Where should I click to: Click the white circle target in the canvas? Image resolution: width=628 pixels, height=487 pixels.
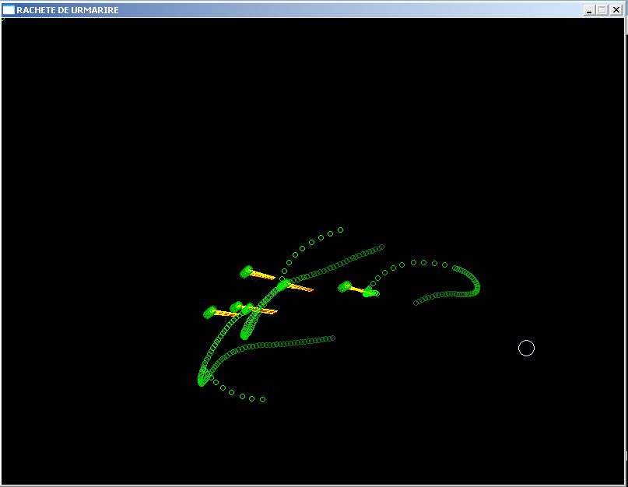click(x=526, y=348)
